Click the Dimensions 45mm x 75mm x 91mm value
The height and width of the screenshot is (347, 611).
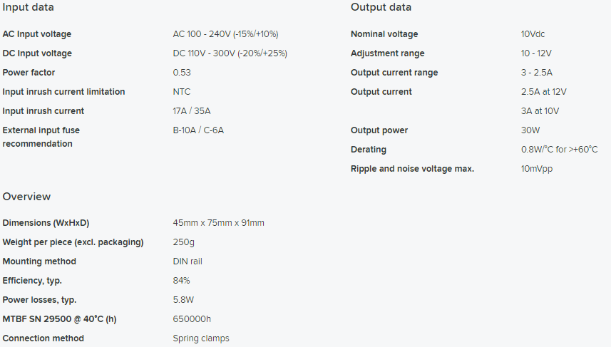pos(219,223)
